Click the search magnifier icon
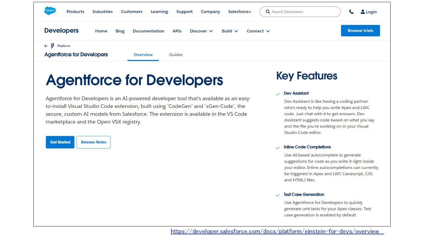424x238 pixels. coord(268,12)
